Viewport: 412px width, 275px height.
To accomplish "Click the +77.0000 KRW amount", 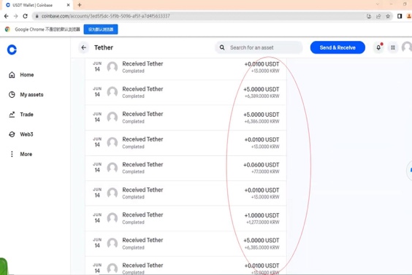I will [265, 171].
